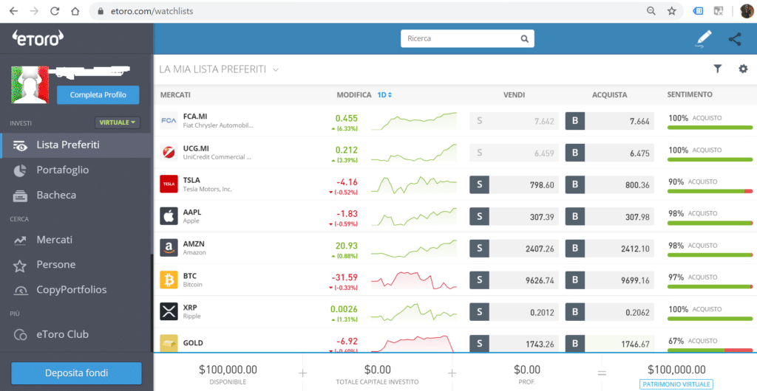This screenshot has height=391, width=757.
Task: Open the AMZN price chart sparkline
Action: (x=414, y=249)
